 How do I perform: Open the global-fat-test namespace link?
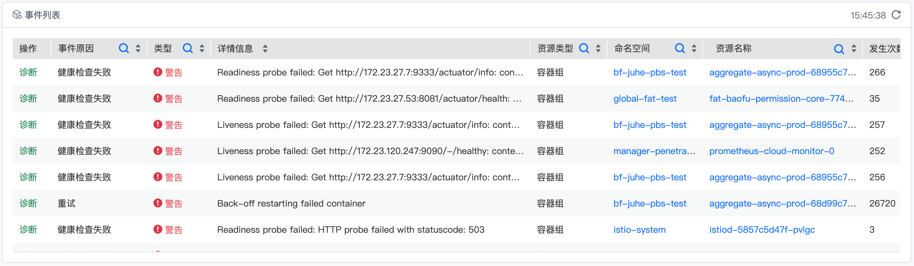(645, 99)
